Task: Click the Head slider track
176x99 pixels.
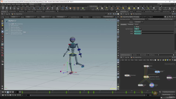Action: [x=158, y=34]
